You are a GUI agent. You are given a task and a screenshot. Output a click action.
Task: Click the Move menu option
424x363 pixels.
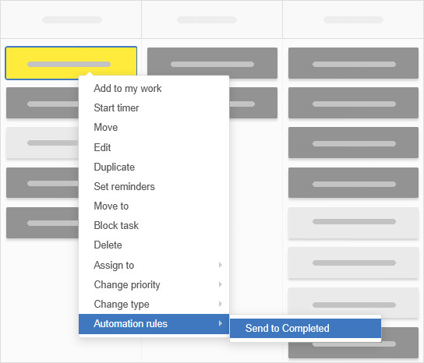click(154, 127)
